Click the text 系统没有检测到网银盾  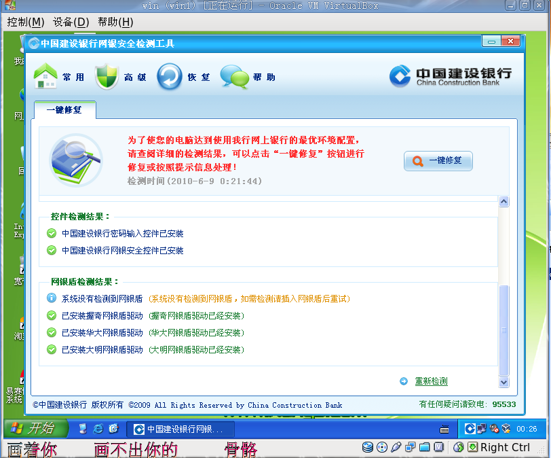(x=102, y=298)
